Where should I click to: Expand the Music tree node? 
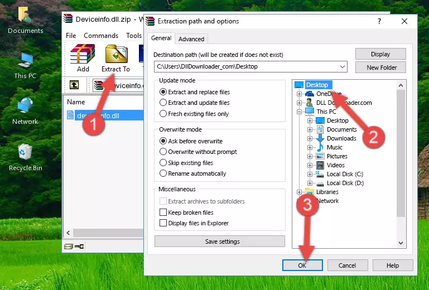tap(310, 147)
